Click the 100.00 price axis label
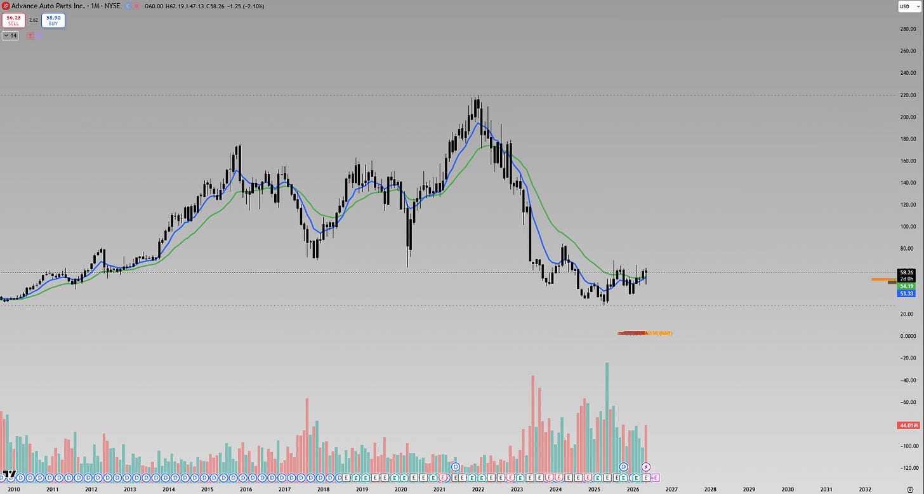The height and width of the screenshot is (494, 924). click(907, 227)
